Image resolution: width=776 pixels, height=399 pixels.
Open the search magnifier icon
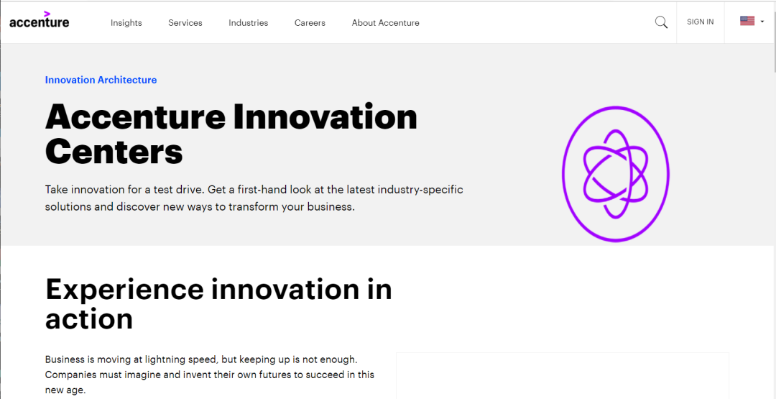pyautogui.click(x=661, y=22)
